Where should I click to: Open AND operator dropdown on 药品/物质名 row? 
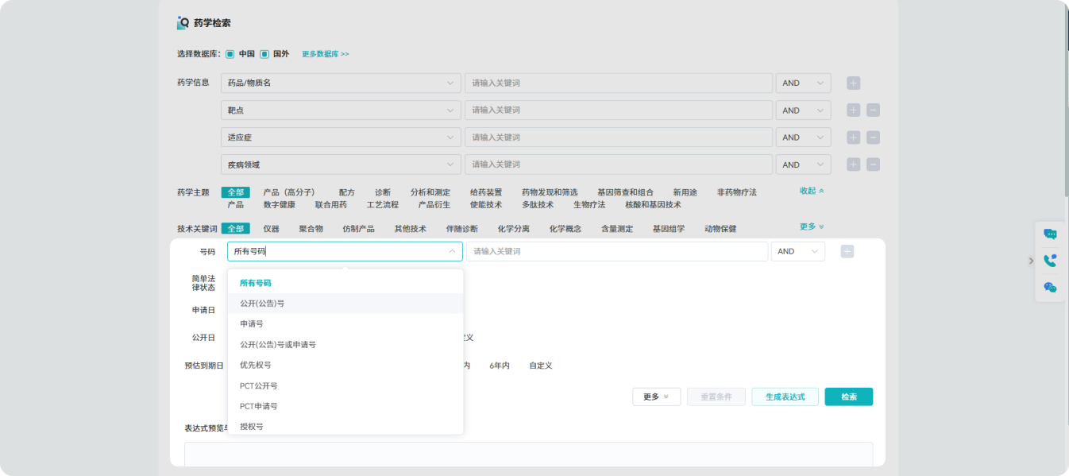804,83
